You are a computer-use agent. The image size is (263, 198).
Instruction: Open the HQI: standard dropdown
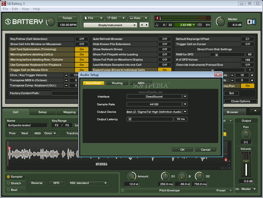88,183
